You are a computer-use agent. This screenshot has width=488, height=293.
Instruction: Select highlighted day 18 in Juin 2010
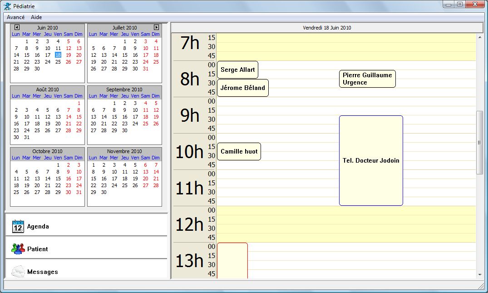(58, 55)
